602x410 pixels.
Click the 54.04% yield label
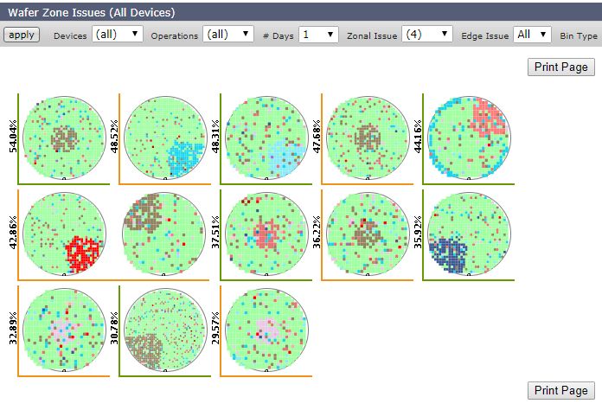(13, 137)
